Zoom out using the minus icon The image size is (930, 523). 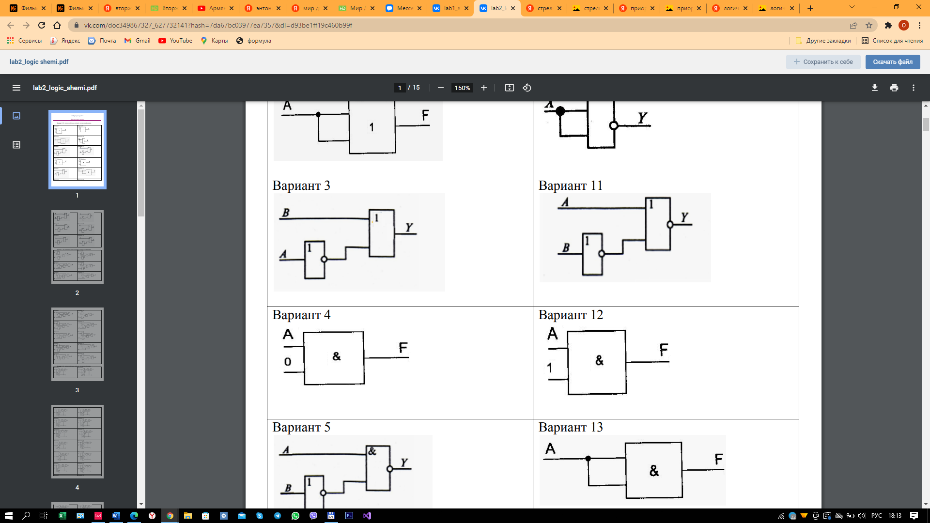click(x=440, y=88)
